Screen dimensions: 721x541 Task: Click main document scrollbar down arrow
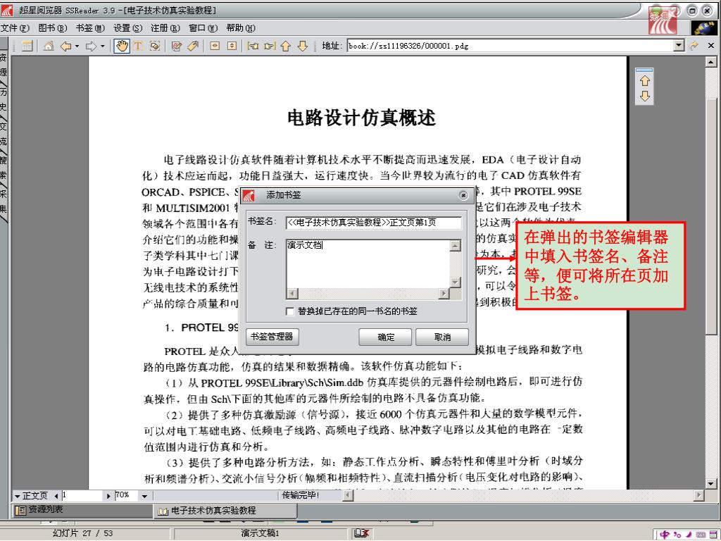click(711, 483)
